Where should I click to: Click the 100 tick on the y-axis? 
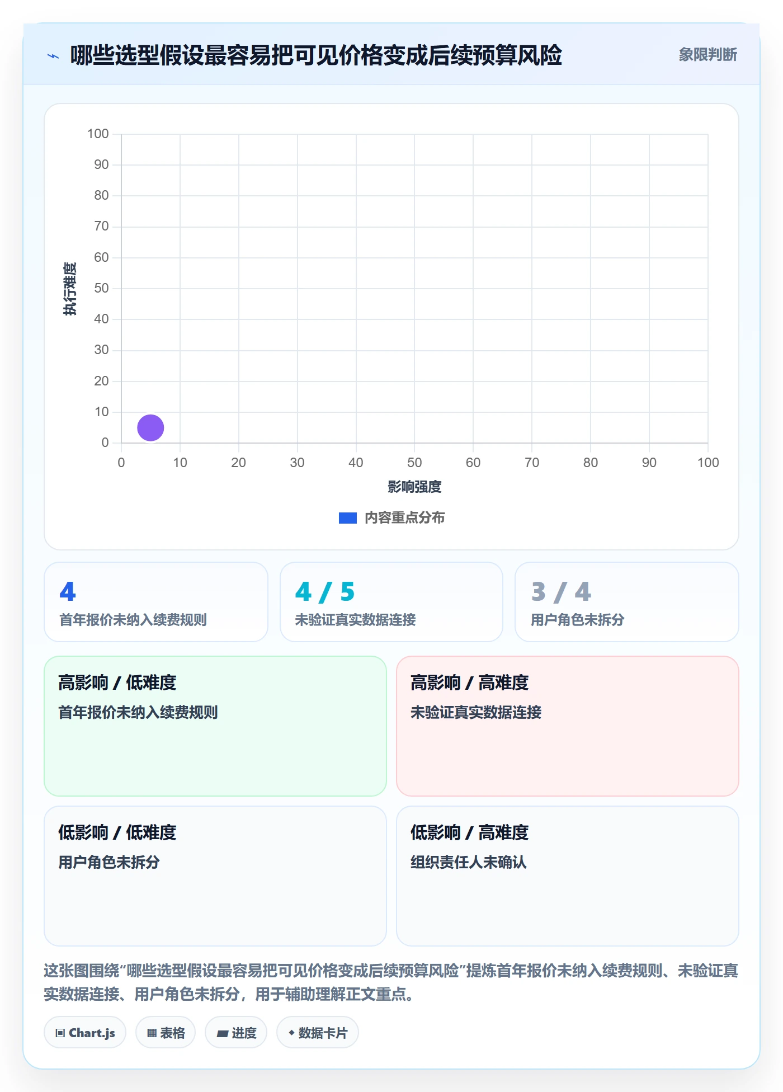click(x=98, y=134)
